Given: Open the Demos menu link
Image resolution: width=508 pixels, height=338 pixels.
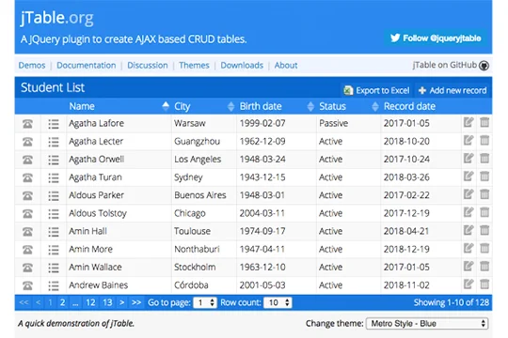Looking at the screenshot, I should (x=32, y=66).
